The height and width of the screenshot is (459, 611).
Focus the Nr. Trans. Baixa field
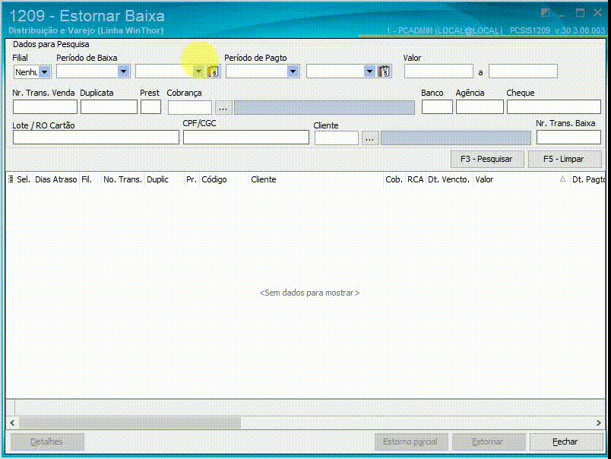(568, 138)
